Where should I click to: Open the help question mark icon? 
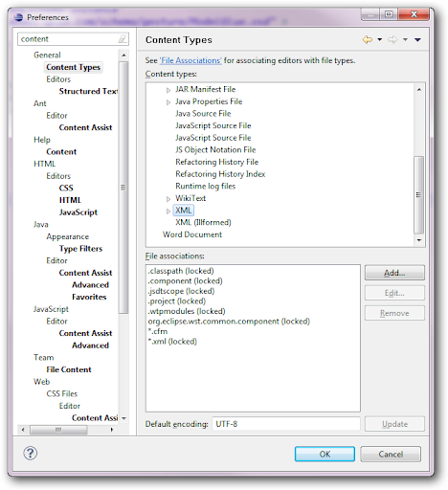pyautogui.click(x=31, y=454)
